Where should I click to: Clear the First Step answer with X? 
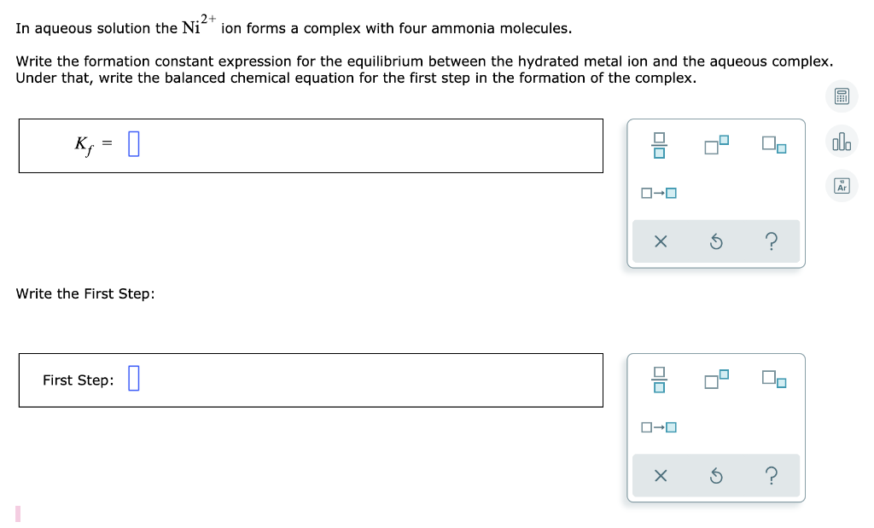click(x=660, y=475)
